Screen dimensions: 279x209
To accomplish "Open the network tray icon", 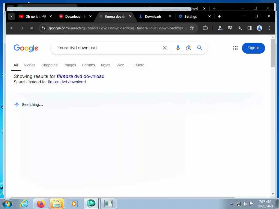I will [x=238, y=204].
